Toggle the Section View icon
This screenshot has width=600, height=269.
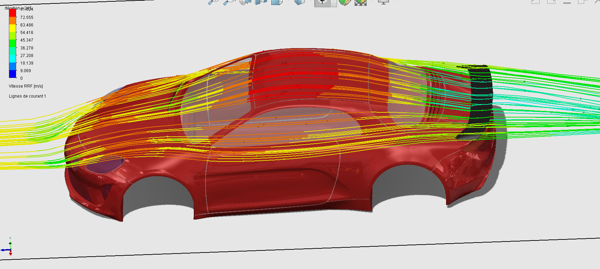(x=261, y=2)
